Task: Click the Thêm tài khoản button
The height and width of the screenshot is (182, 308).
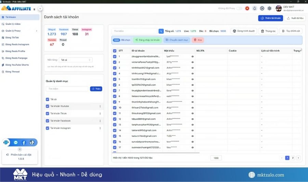Action: [x=270, y=18]
